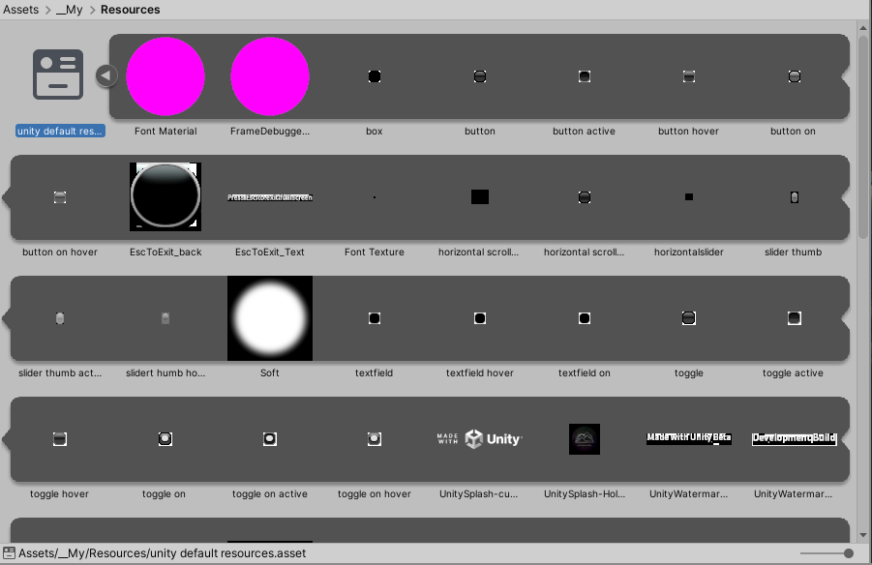The height and width of the screenshot is (565, 872).
Task: Select the horizontalslider sprite
Action: point(688,196)
